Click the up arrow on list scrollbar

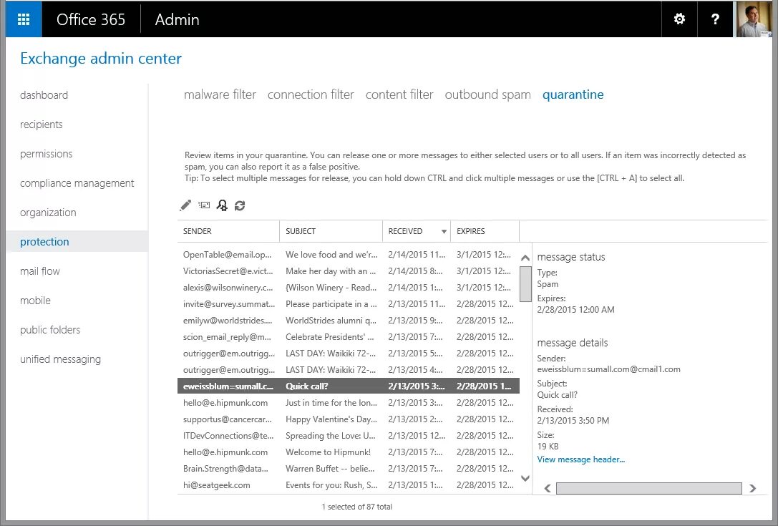(x=525, y=258)
